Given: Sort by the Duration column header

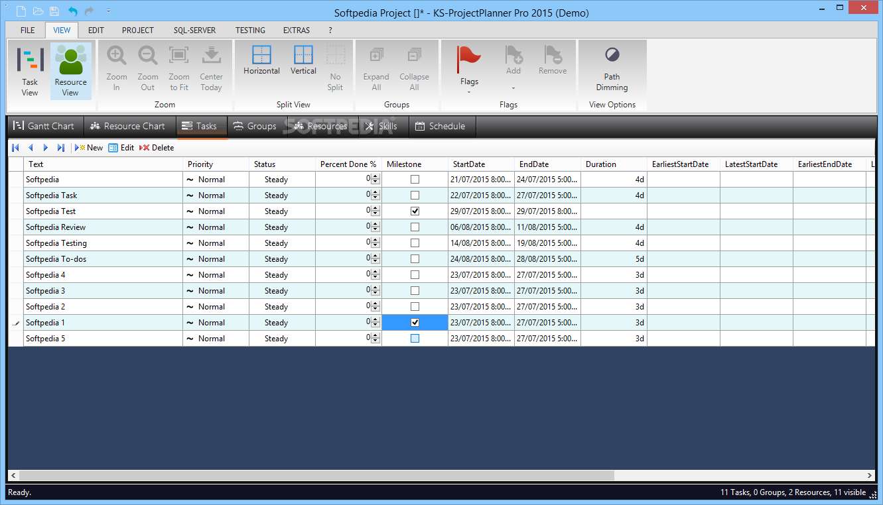Looking at the screenshot, I should click(614, 164).
